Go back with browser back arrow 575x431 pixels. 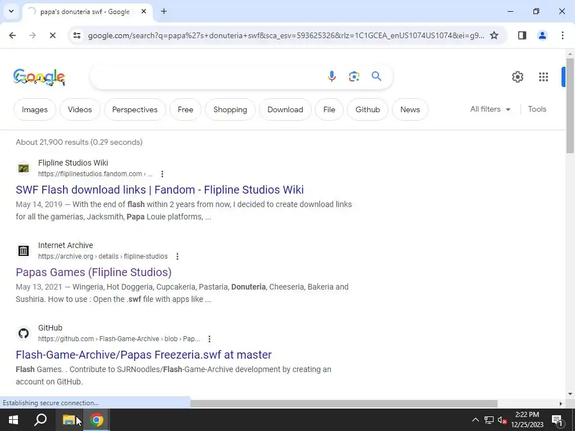click(12, 35)
